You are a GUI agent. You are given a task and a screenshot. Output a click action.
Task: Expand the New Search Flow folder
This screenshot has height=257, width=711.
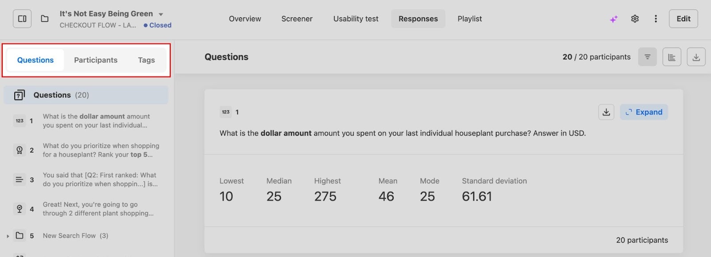click(8, 236)
